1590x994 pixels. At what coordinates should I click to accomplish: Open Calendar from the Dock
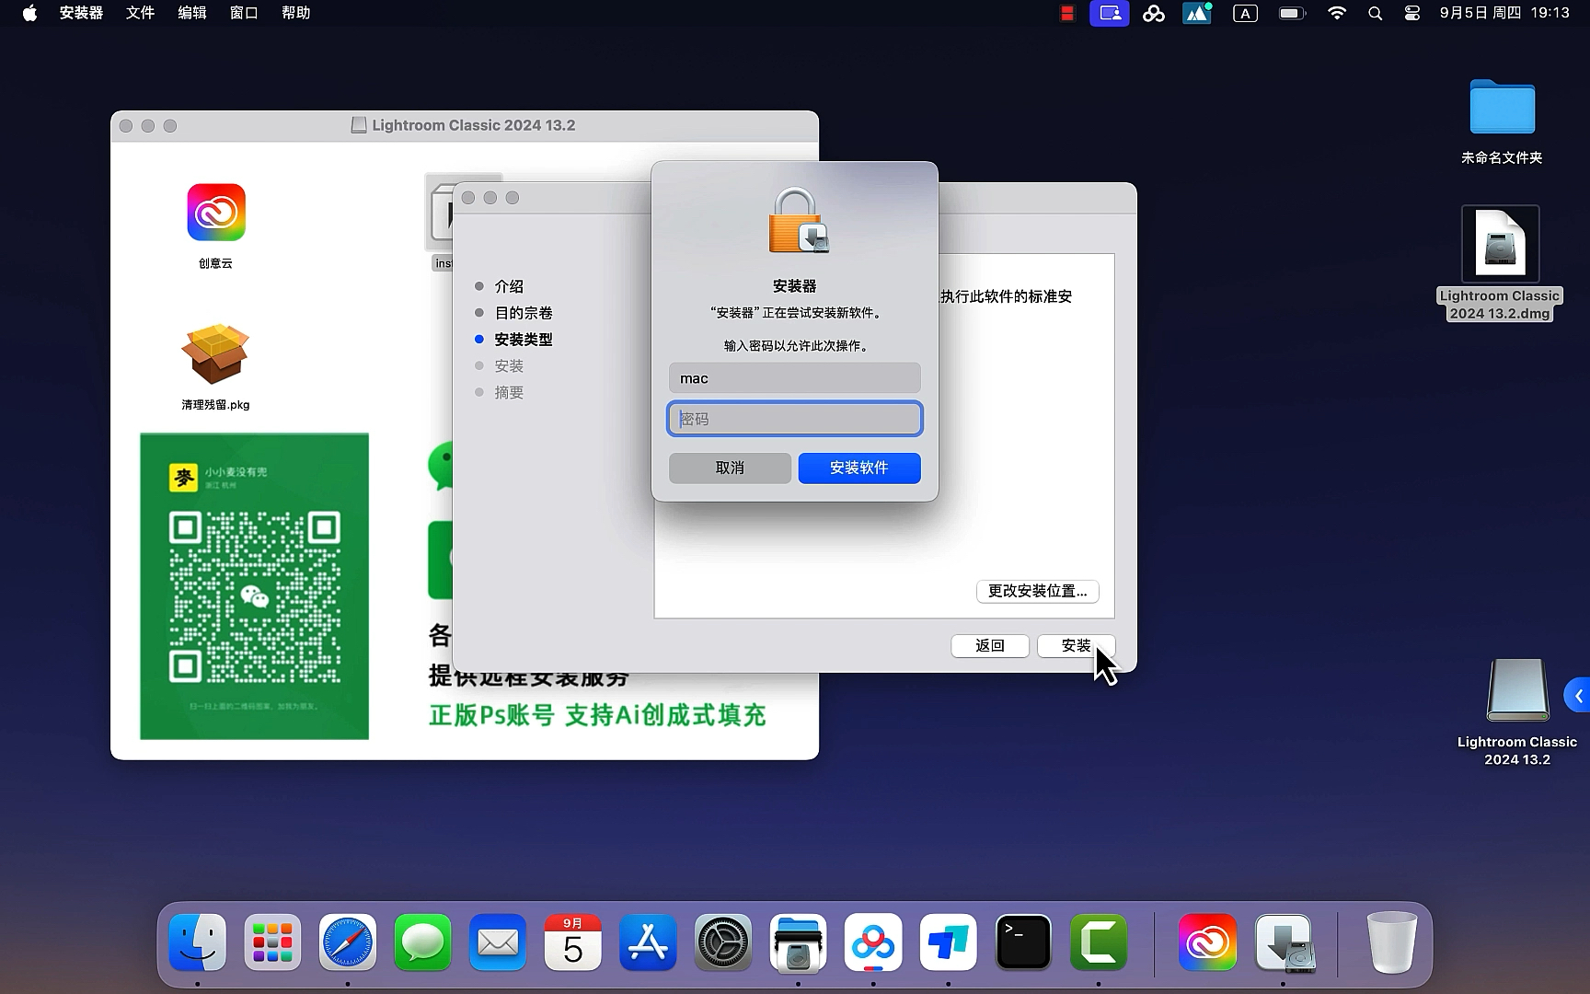pyautogui.click(x=573, y=942)
